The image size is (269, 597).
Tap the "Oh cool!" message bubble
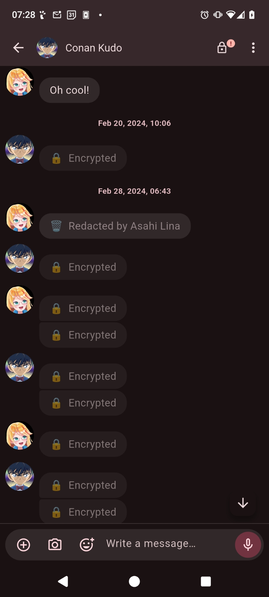click(69, 90)
